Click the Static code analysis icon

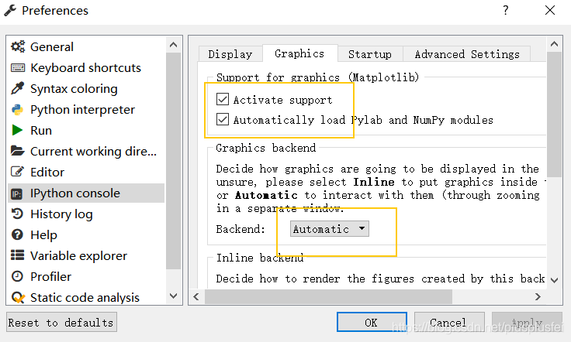18,297
